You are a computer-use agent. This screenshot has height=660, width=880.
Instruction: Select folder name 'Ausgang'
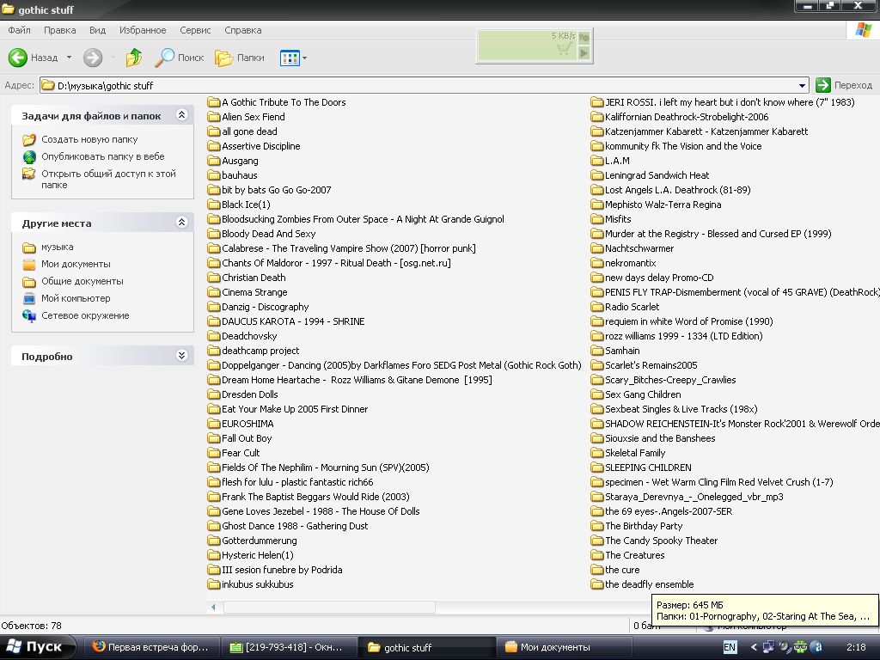tap(240, 161)
